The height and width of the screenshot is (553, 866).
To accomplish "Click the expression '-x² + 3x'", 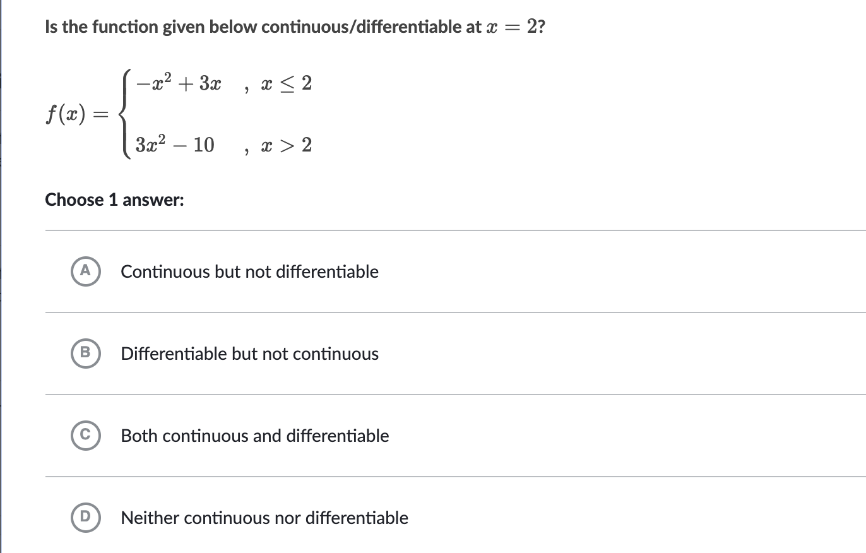I will point(177,82).
